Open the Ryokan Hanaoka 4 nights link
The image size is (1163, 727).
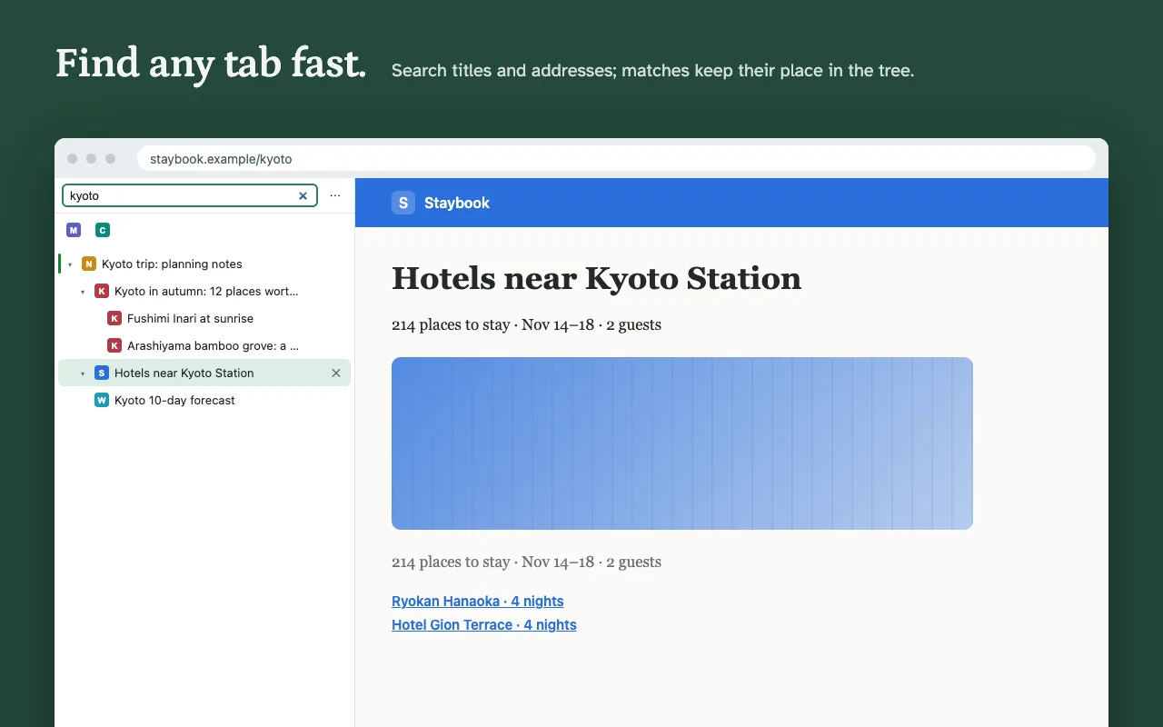(478, 601)
